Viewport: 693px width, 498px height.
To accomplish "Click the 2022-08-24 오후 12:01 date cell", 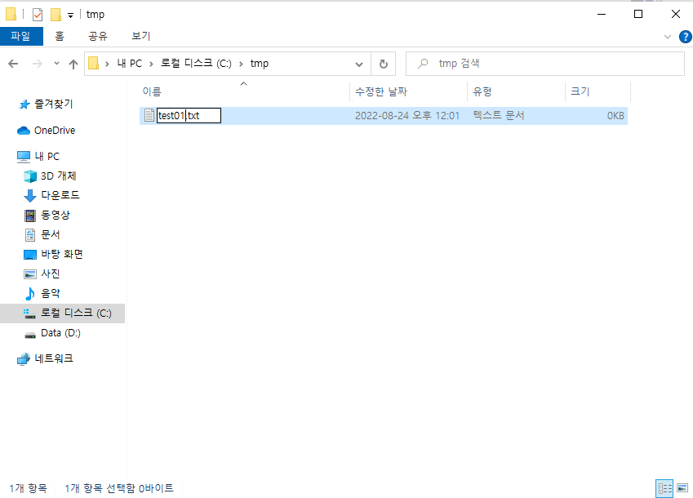I will point(407,116).
